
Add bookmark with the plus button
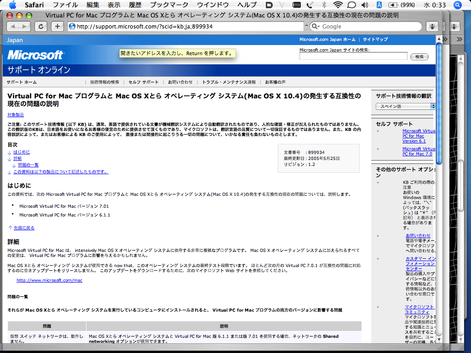57,26
